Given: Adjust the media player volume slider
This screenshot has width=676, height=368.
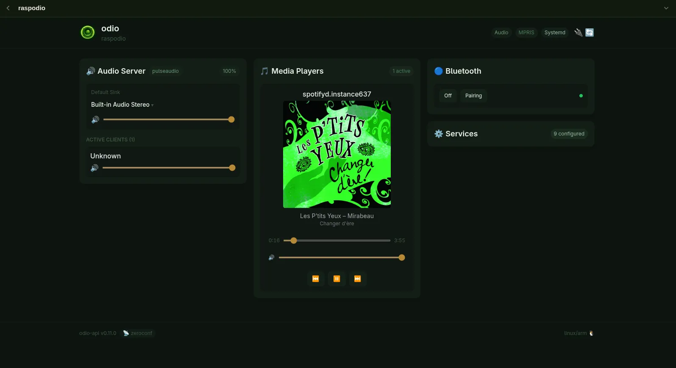Looking at the screenshot, I should tap(342, 257).
